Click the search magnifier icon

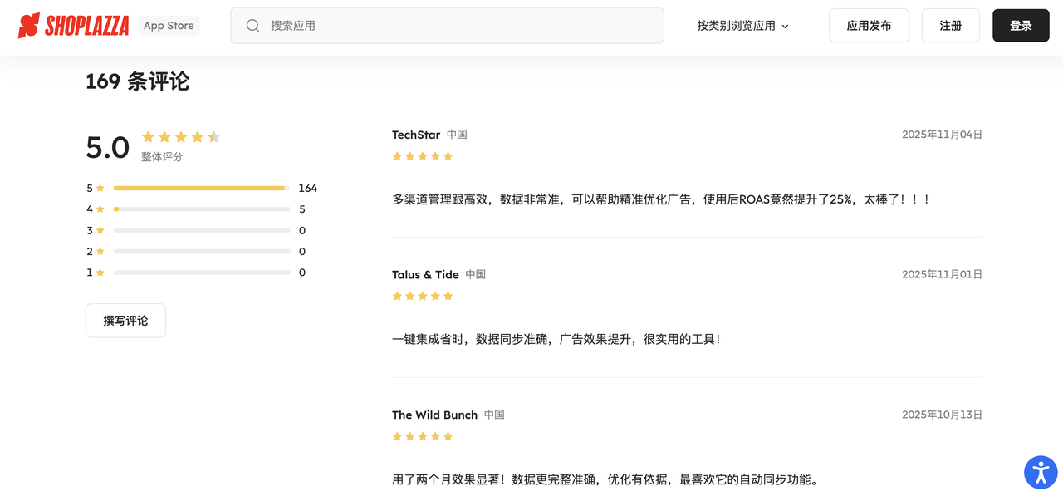click(x=253, y=26)
